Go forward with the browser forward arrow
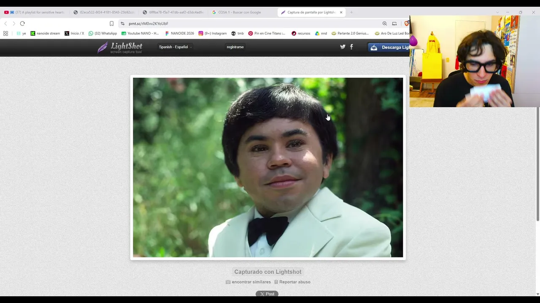Viewport: 540px width, 303px height. tap(13, 24)
